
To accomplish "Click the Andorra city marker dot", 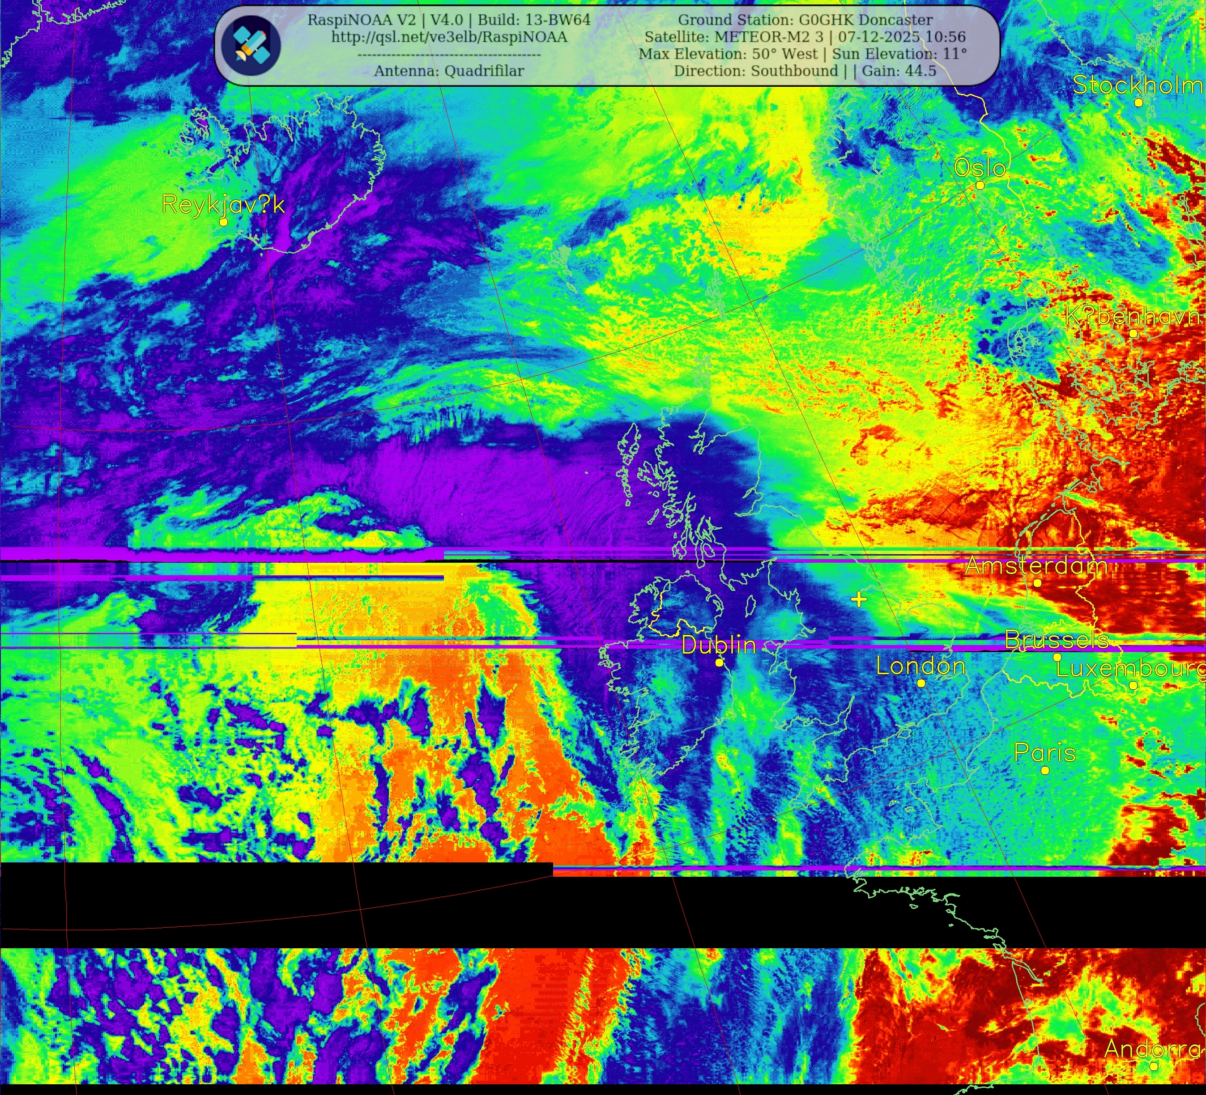I will pos(1153,1065).
